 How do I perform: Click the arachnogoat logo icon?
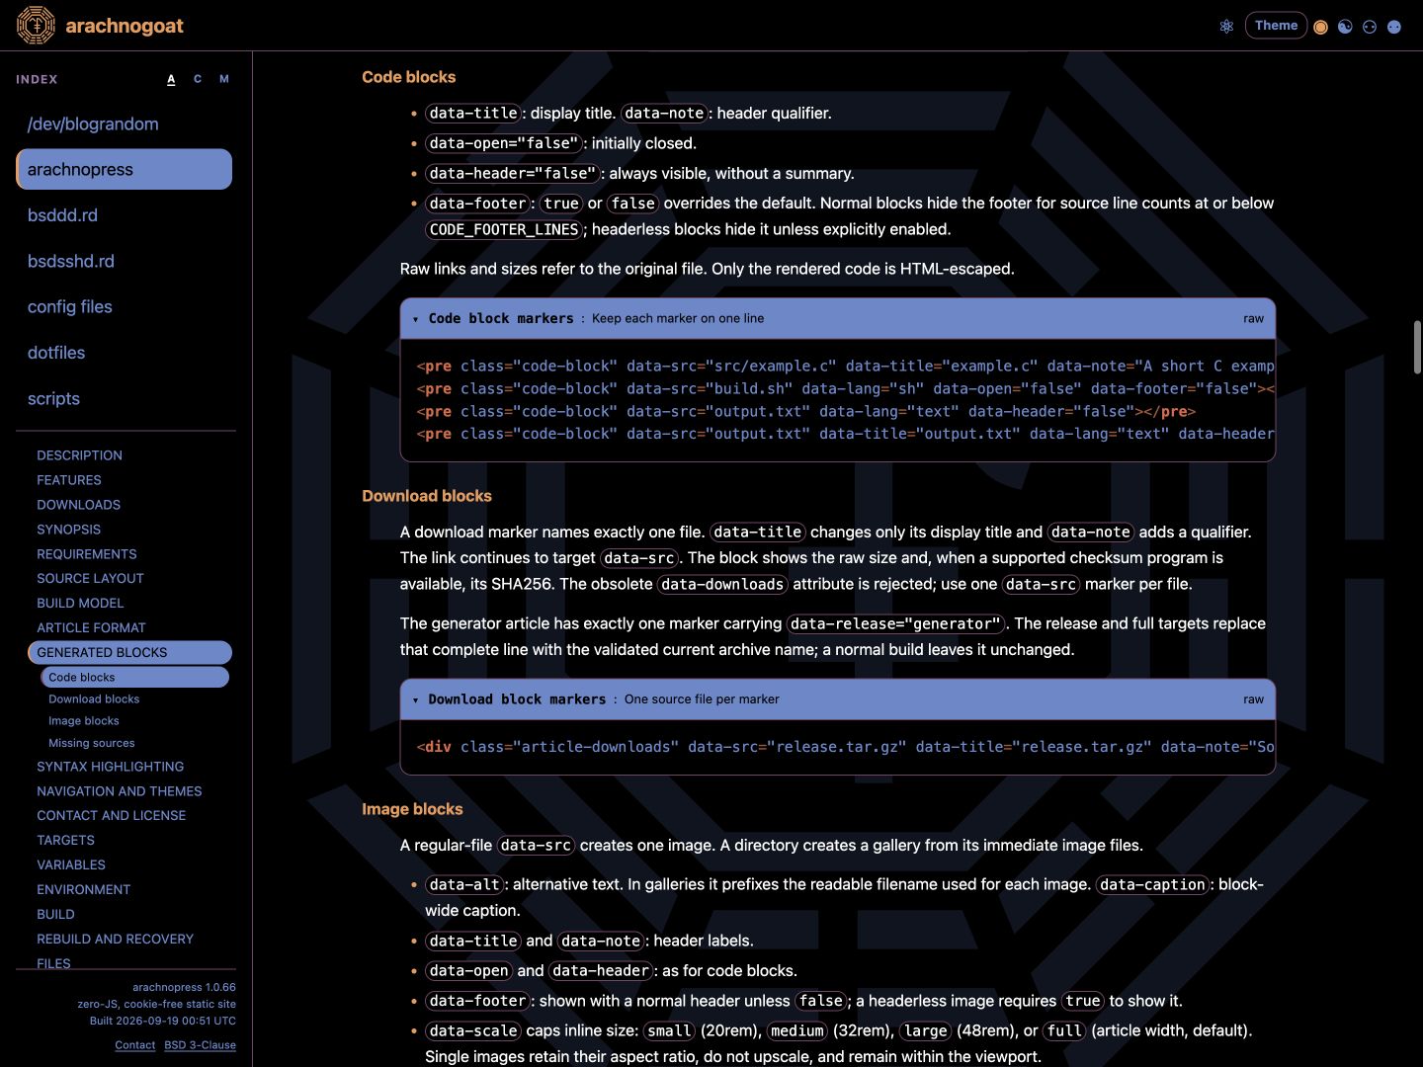click(x=36, y=26)
